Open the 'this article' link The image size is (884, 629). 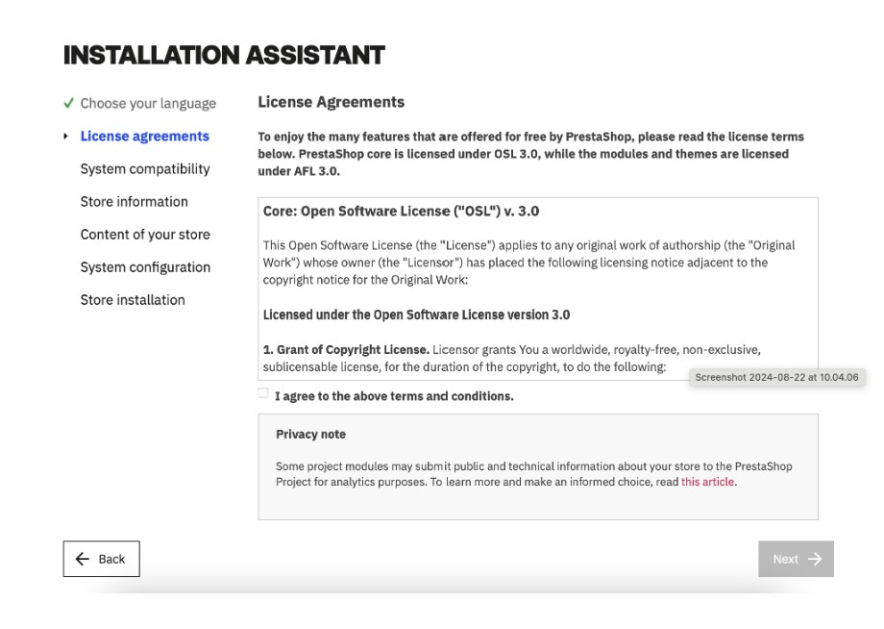coord(707,482)
